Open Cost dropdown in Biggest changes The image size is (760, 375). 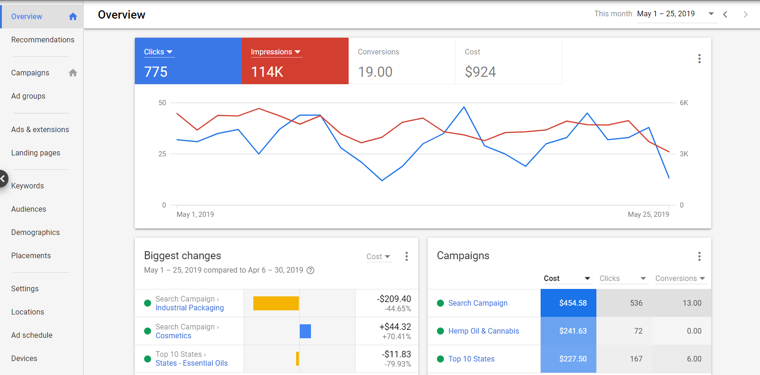[378, 256]
